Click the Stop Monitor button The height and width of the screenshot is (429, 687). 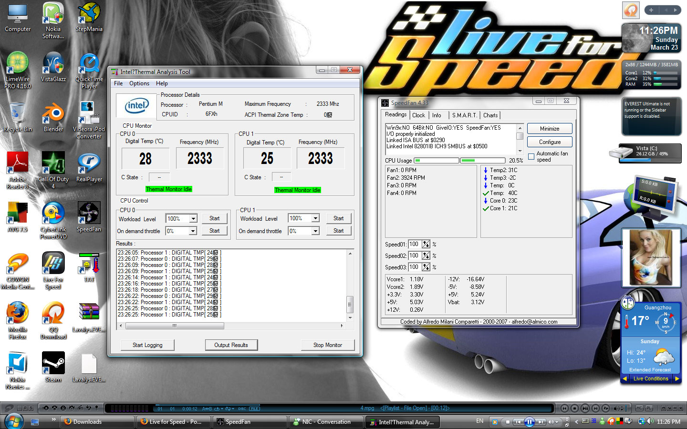tap(328, 345)
